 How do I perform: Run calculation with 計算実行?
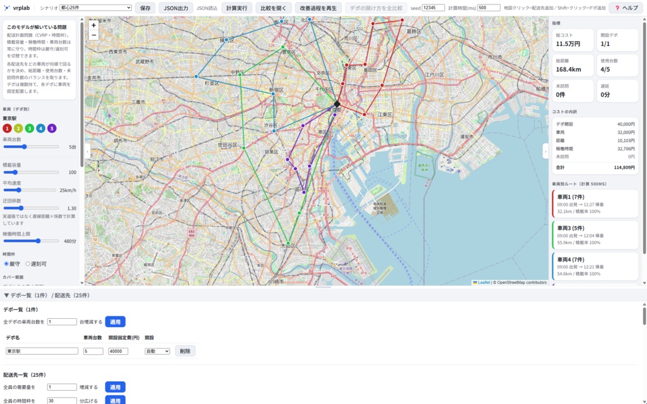coord(236,8)
